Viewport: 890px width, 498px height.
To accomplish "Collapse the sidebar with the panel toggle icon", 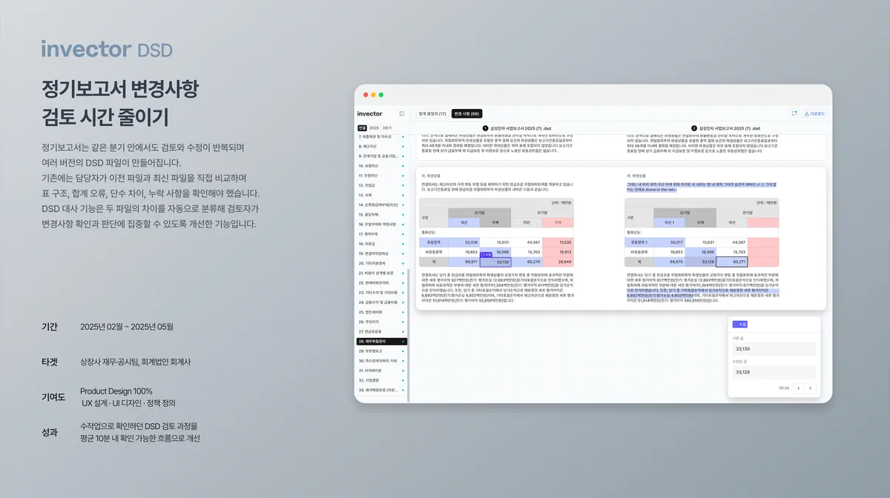I will click(402, 113).
